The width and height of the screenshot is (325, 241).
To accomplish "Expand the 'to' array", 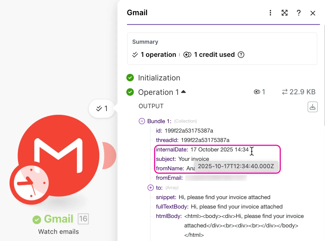I will [150, 188].
